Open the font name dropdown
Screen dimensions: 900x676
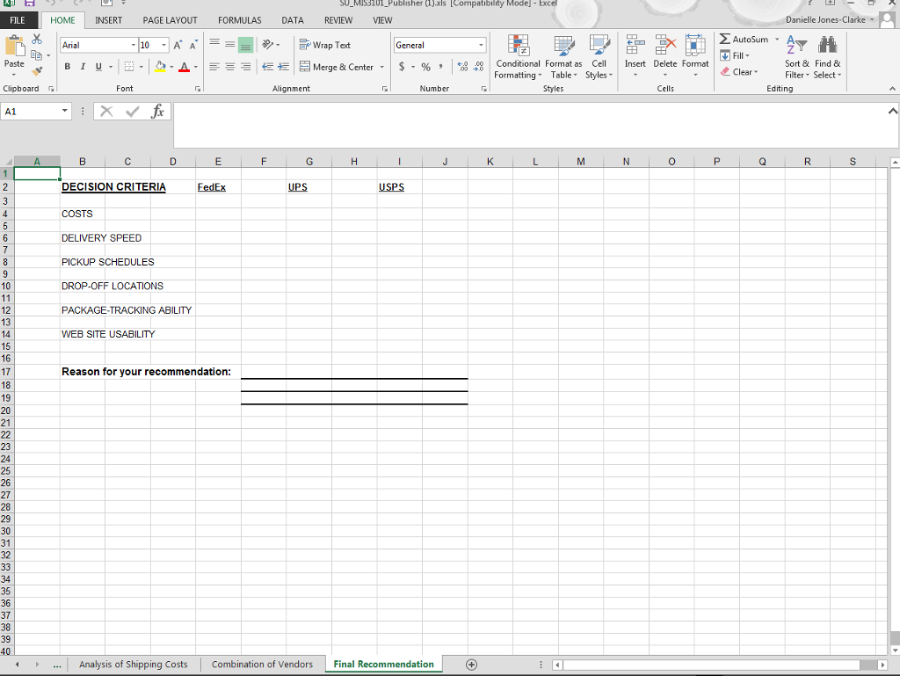(133, 45)
